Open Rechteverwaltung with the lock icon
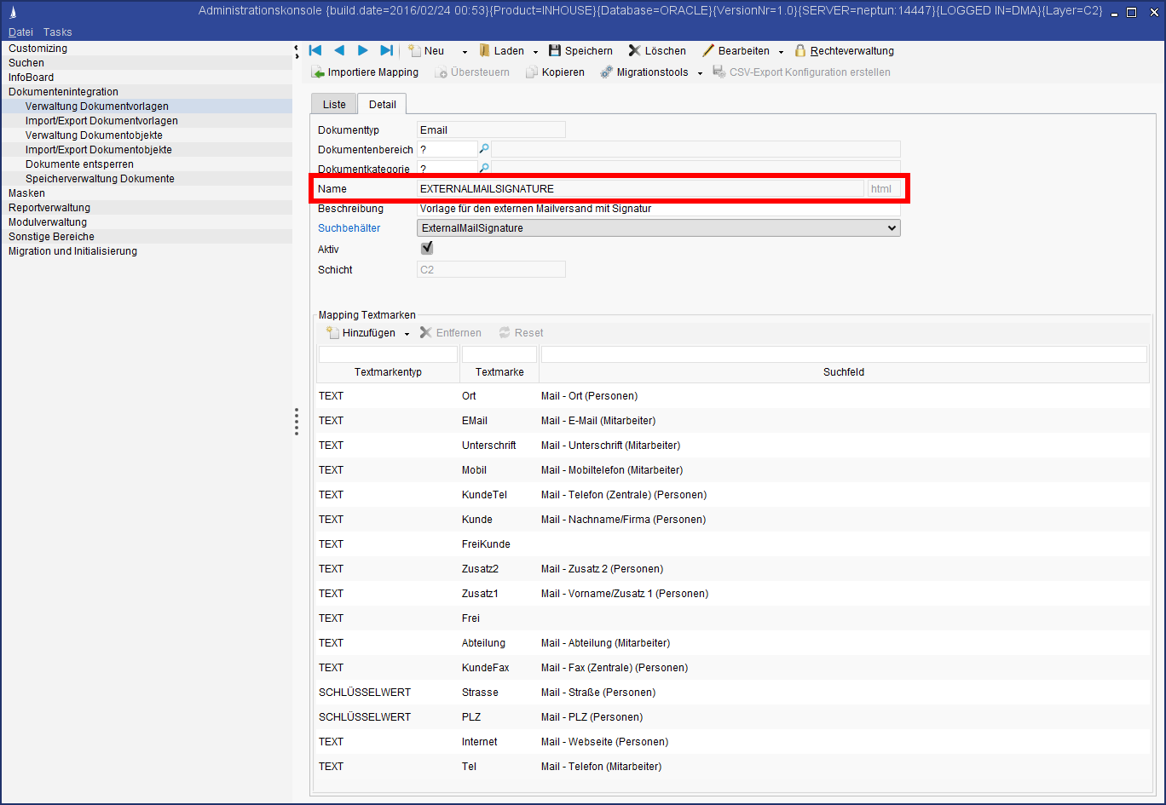The width and height of the screenshot is (1166, 805). (800, 51)
